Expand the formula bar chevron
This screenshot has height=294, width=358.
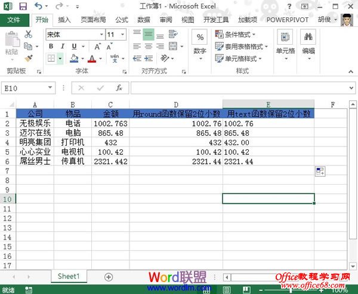(x=351, y=88)
